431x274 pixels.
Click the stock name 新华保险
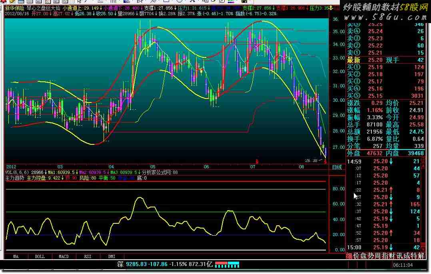[14, 8]
